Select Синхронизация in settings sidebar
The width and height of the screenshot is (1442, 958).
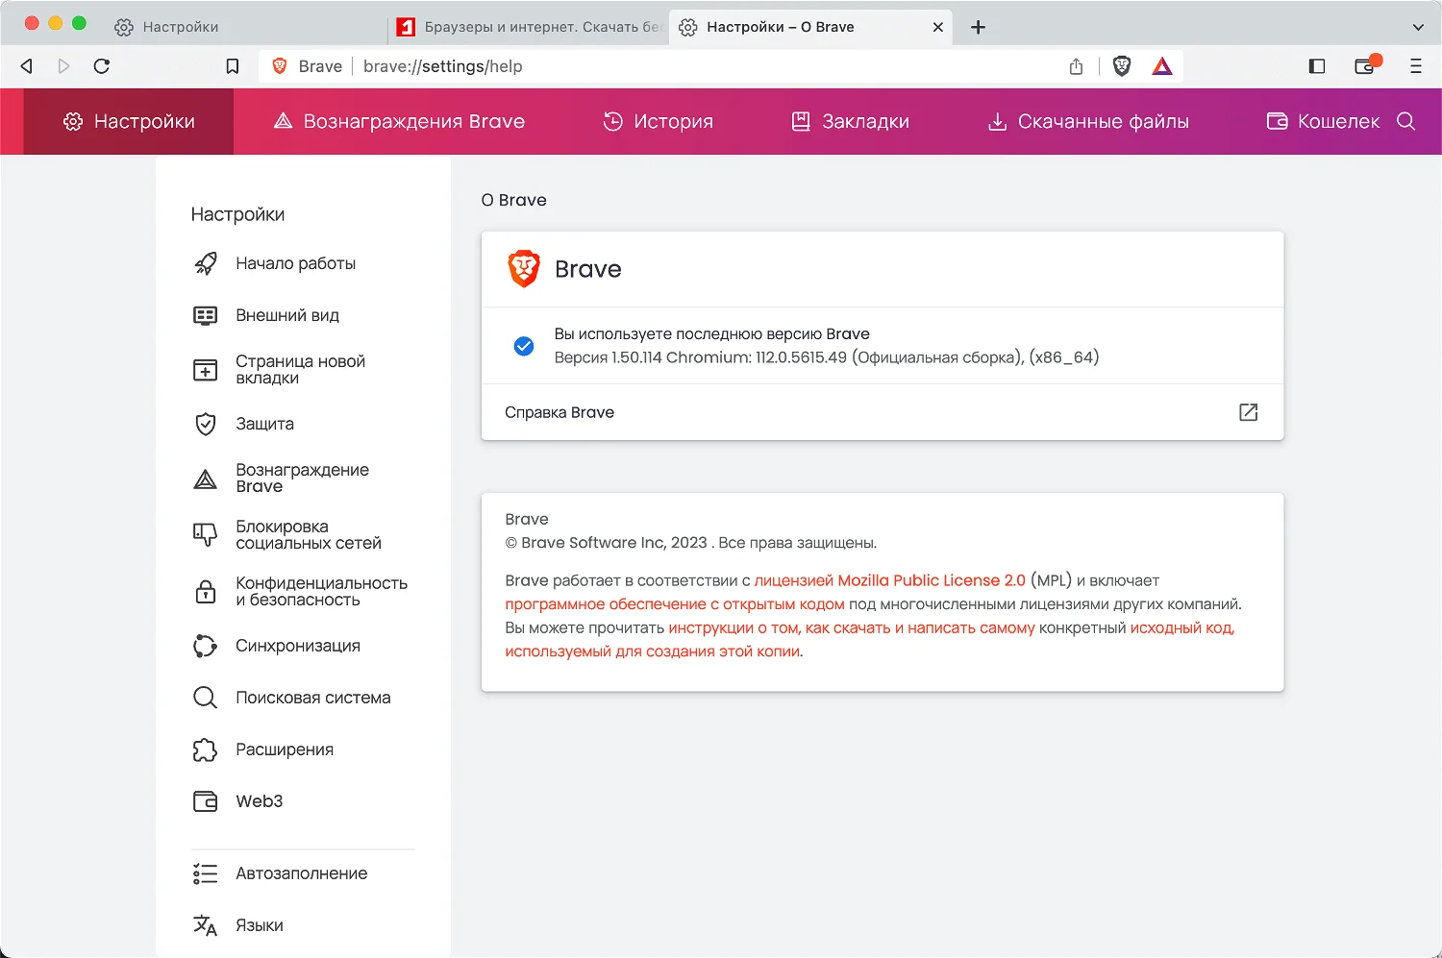click(297, 646)
